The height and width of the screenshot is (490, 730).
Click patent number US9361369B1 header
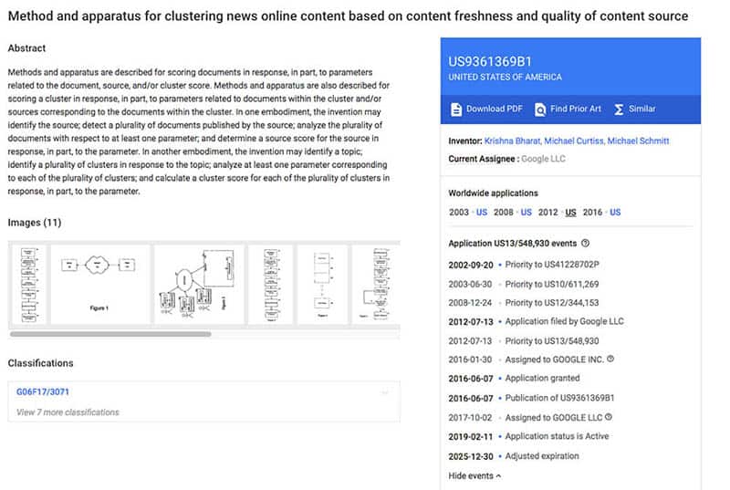(490, 61)
